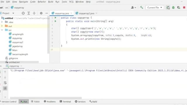Open the Window menu
Image resolution: width=187 pixels, height=105 pixels.
click(79, 2)
